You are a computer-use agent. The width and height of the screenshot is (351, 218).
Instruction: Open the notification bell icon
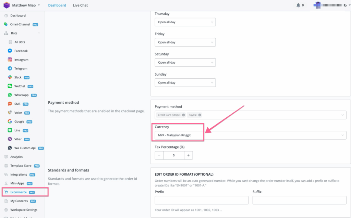coord(298,5)
